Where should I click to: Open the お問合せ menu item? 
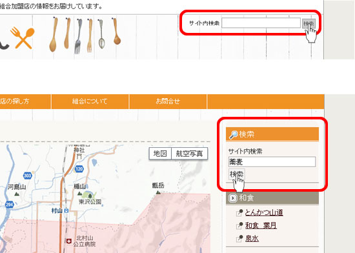pos(168,101)
